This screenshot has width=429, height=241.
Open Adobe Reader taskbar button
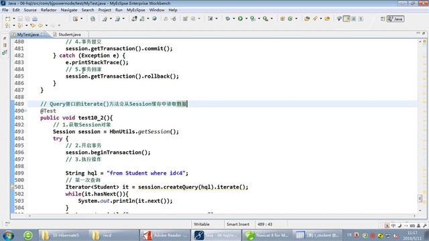(165, 235)
